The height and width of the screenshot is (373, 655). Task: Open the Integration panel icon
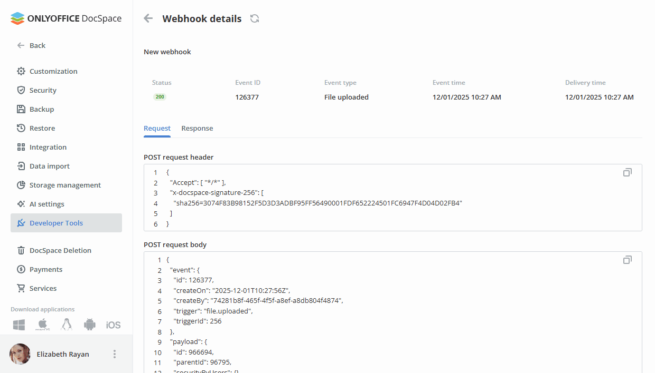20,147
